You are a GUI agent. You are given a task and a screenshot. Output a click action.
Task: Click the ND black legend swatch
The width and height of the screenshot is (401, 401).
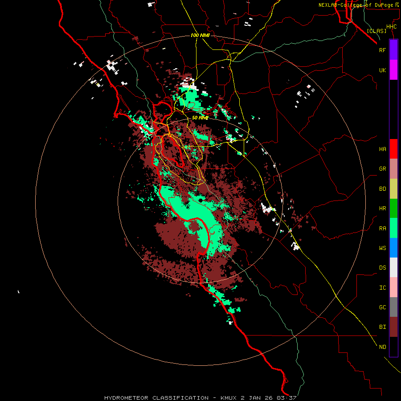pyautogui.click(x=393, y=347)
